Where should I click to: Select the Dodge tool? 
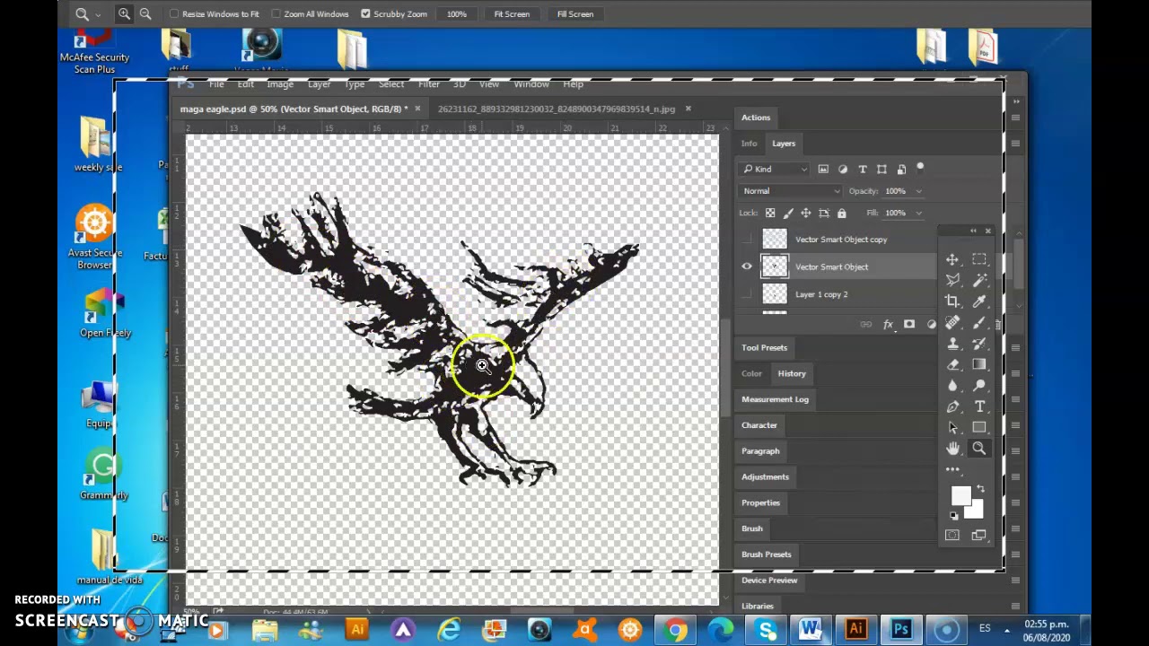tap(979, 386)
